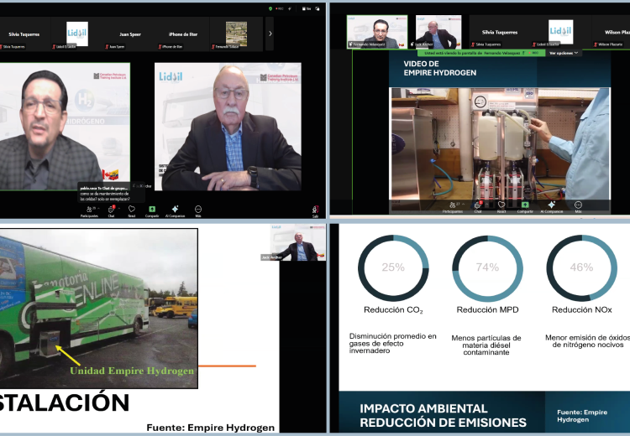Click React heart icon in left window

tap(132, 209)
